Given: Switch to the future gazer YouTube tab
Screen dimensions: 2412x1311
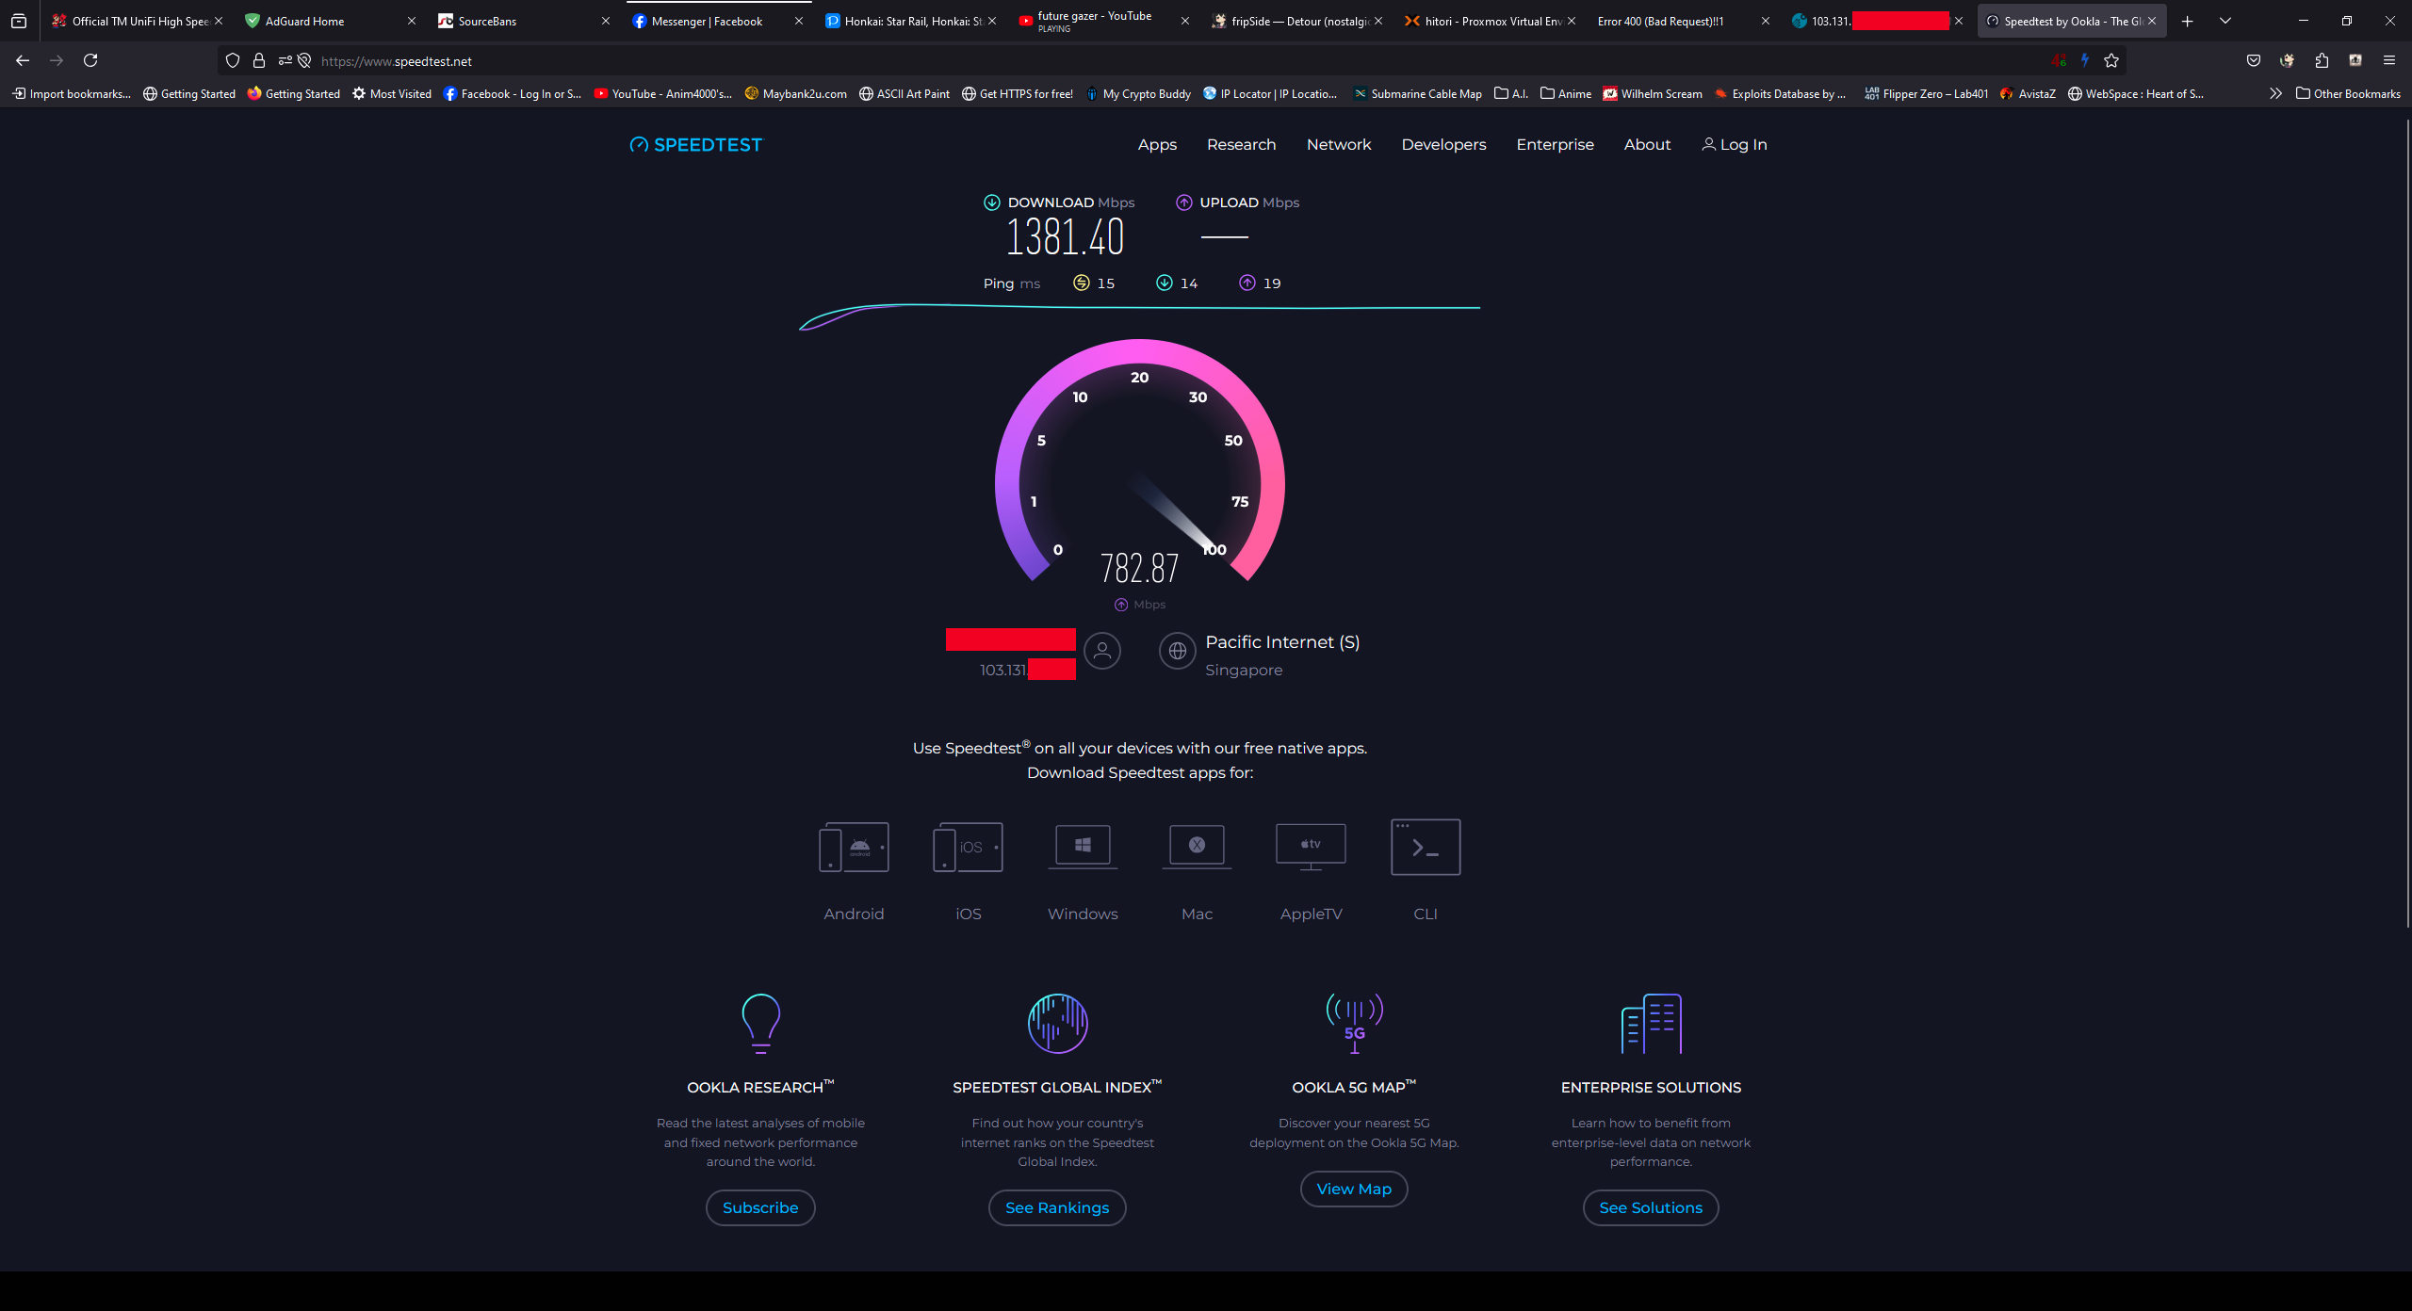Looking at the screenshot, I should tap(1103, 21).
